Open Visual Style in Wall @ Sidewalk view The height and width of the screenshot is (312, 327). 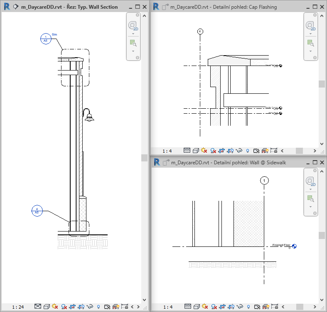pyautogui.click(x=197, y=307)
